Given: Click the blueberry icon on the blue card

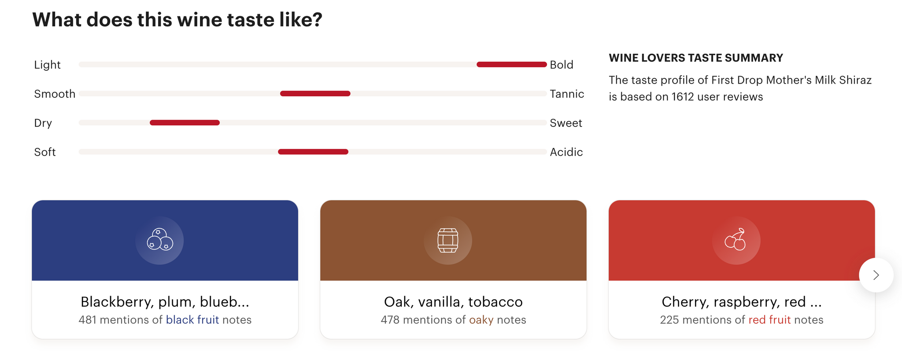Looking at the screenshot, I should coord(159,240).
